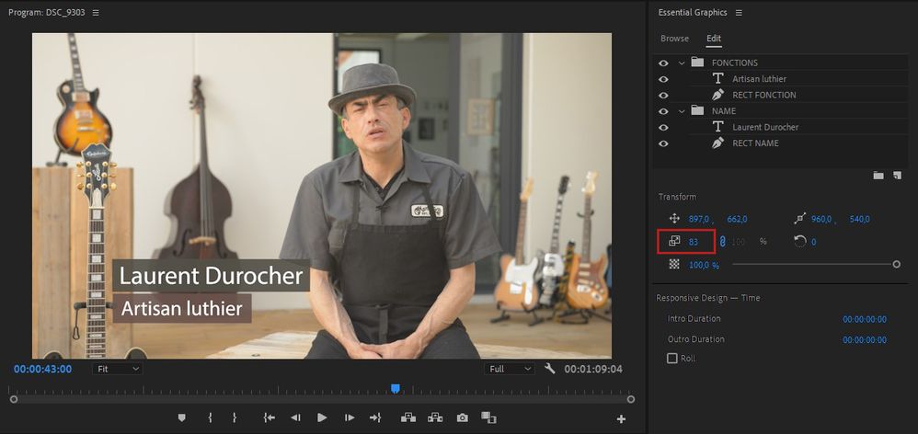Select the RECT FONCTION layer name
Screen dimensions: 918x434
point(764,95)
